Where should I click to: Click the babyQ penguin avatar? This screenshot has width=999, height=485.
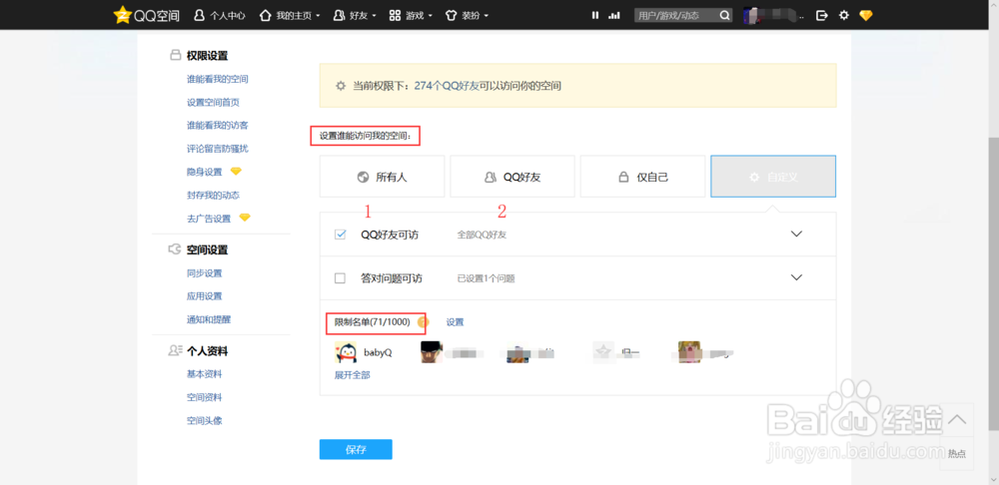[x=346, y=352]
